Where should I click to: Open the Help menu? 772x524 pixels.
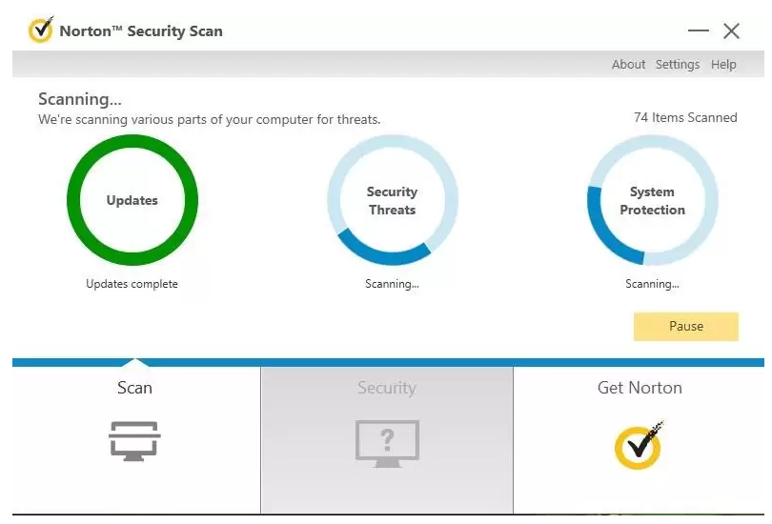click(x=723, y=65)
